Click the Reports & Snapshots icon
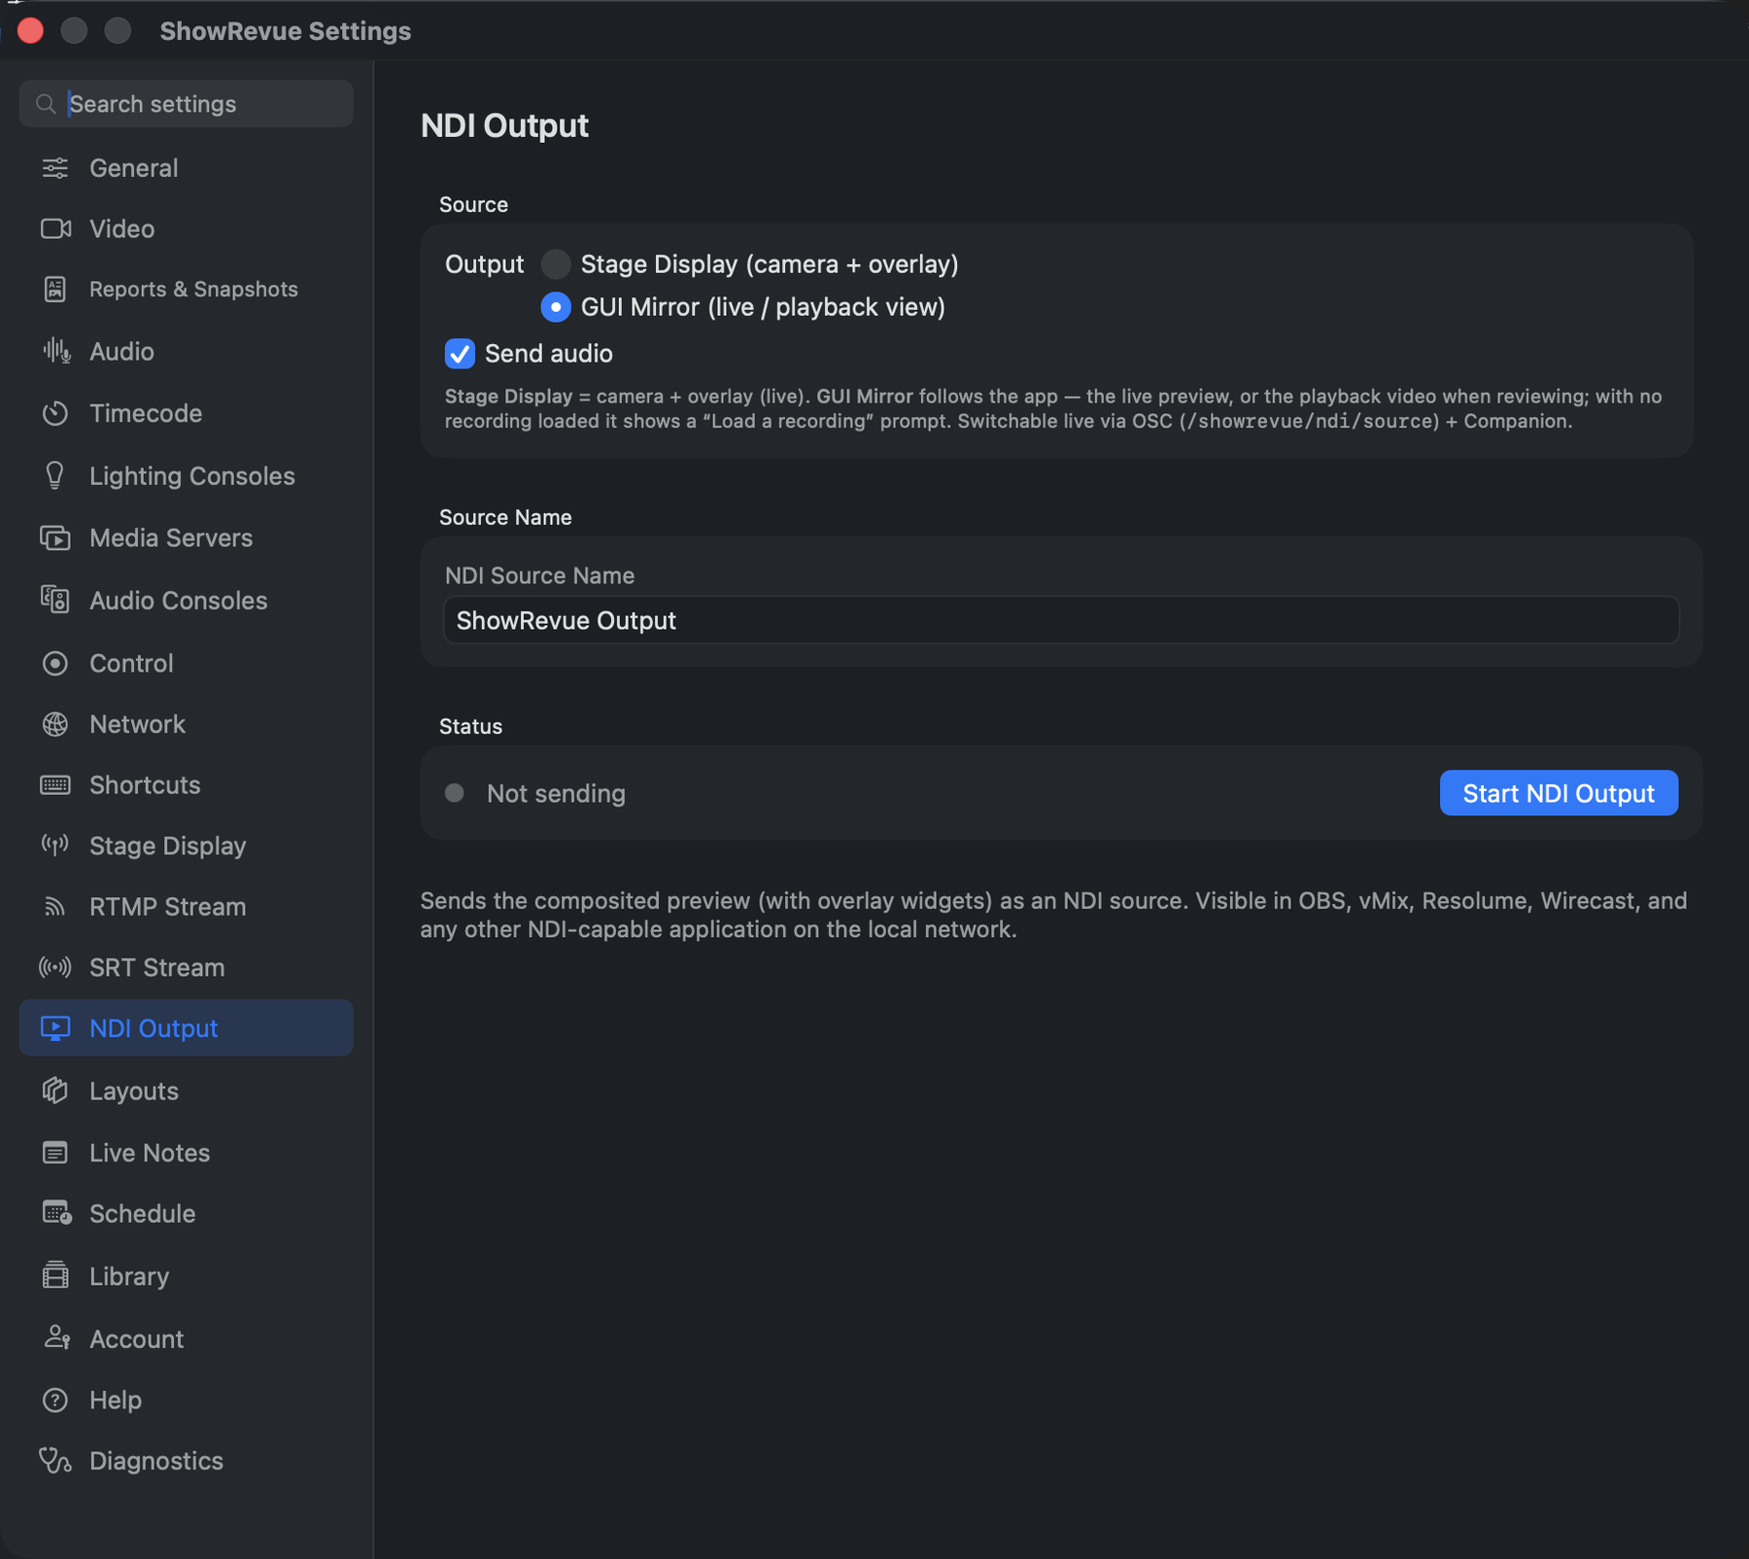Viewport: 1749px width, 1559px height. point(55,289)
